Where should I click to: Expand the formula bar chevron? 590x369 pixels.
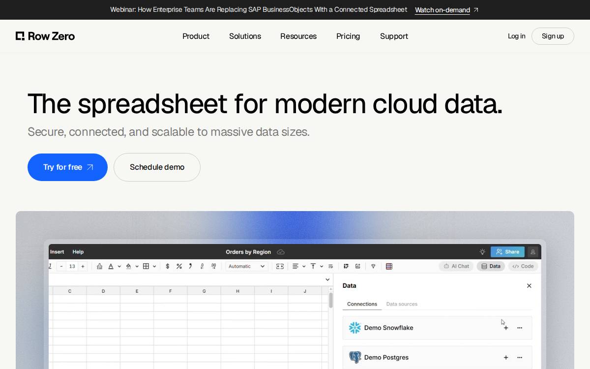328,279
